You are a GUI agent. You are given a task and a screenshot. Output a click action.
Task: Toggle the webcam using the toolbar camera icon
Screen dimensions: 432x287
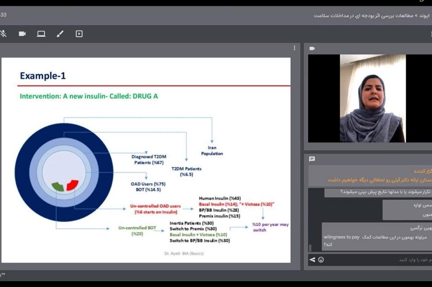pos(22,34)
